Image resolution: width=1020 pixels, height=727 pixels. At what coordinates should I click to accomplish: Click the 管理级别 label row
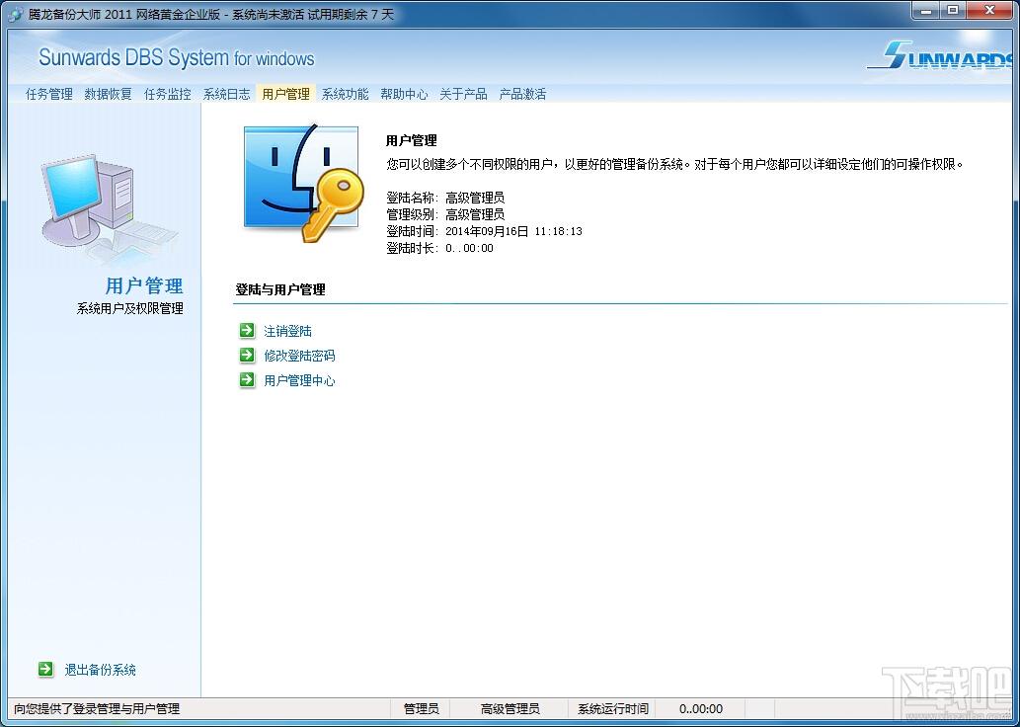tap(445, 214)
